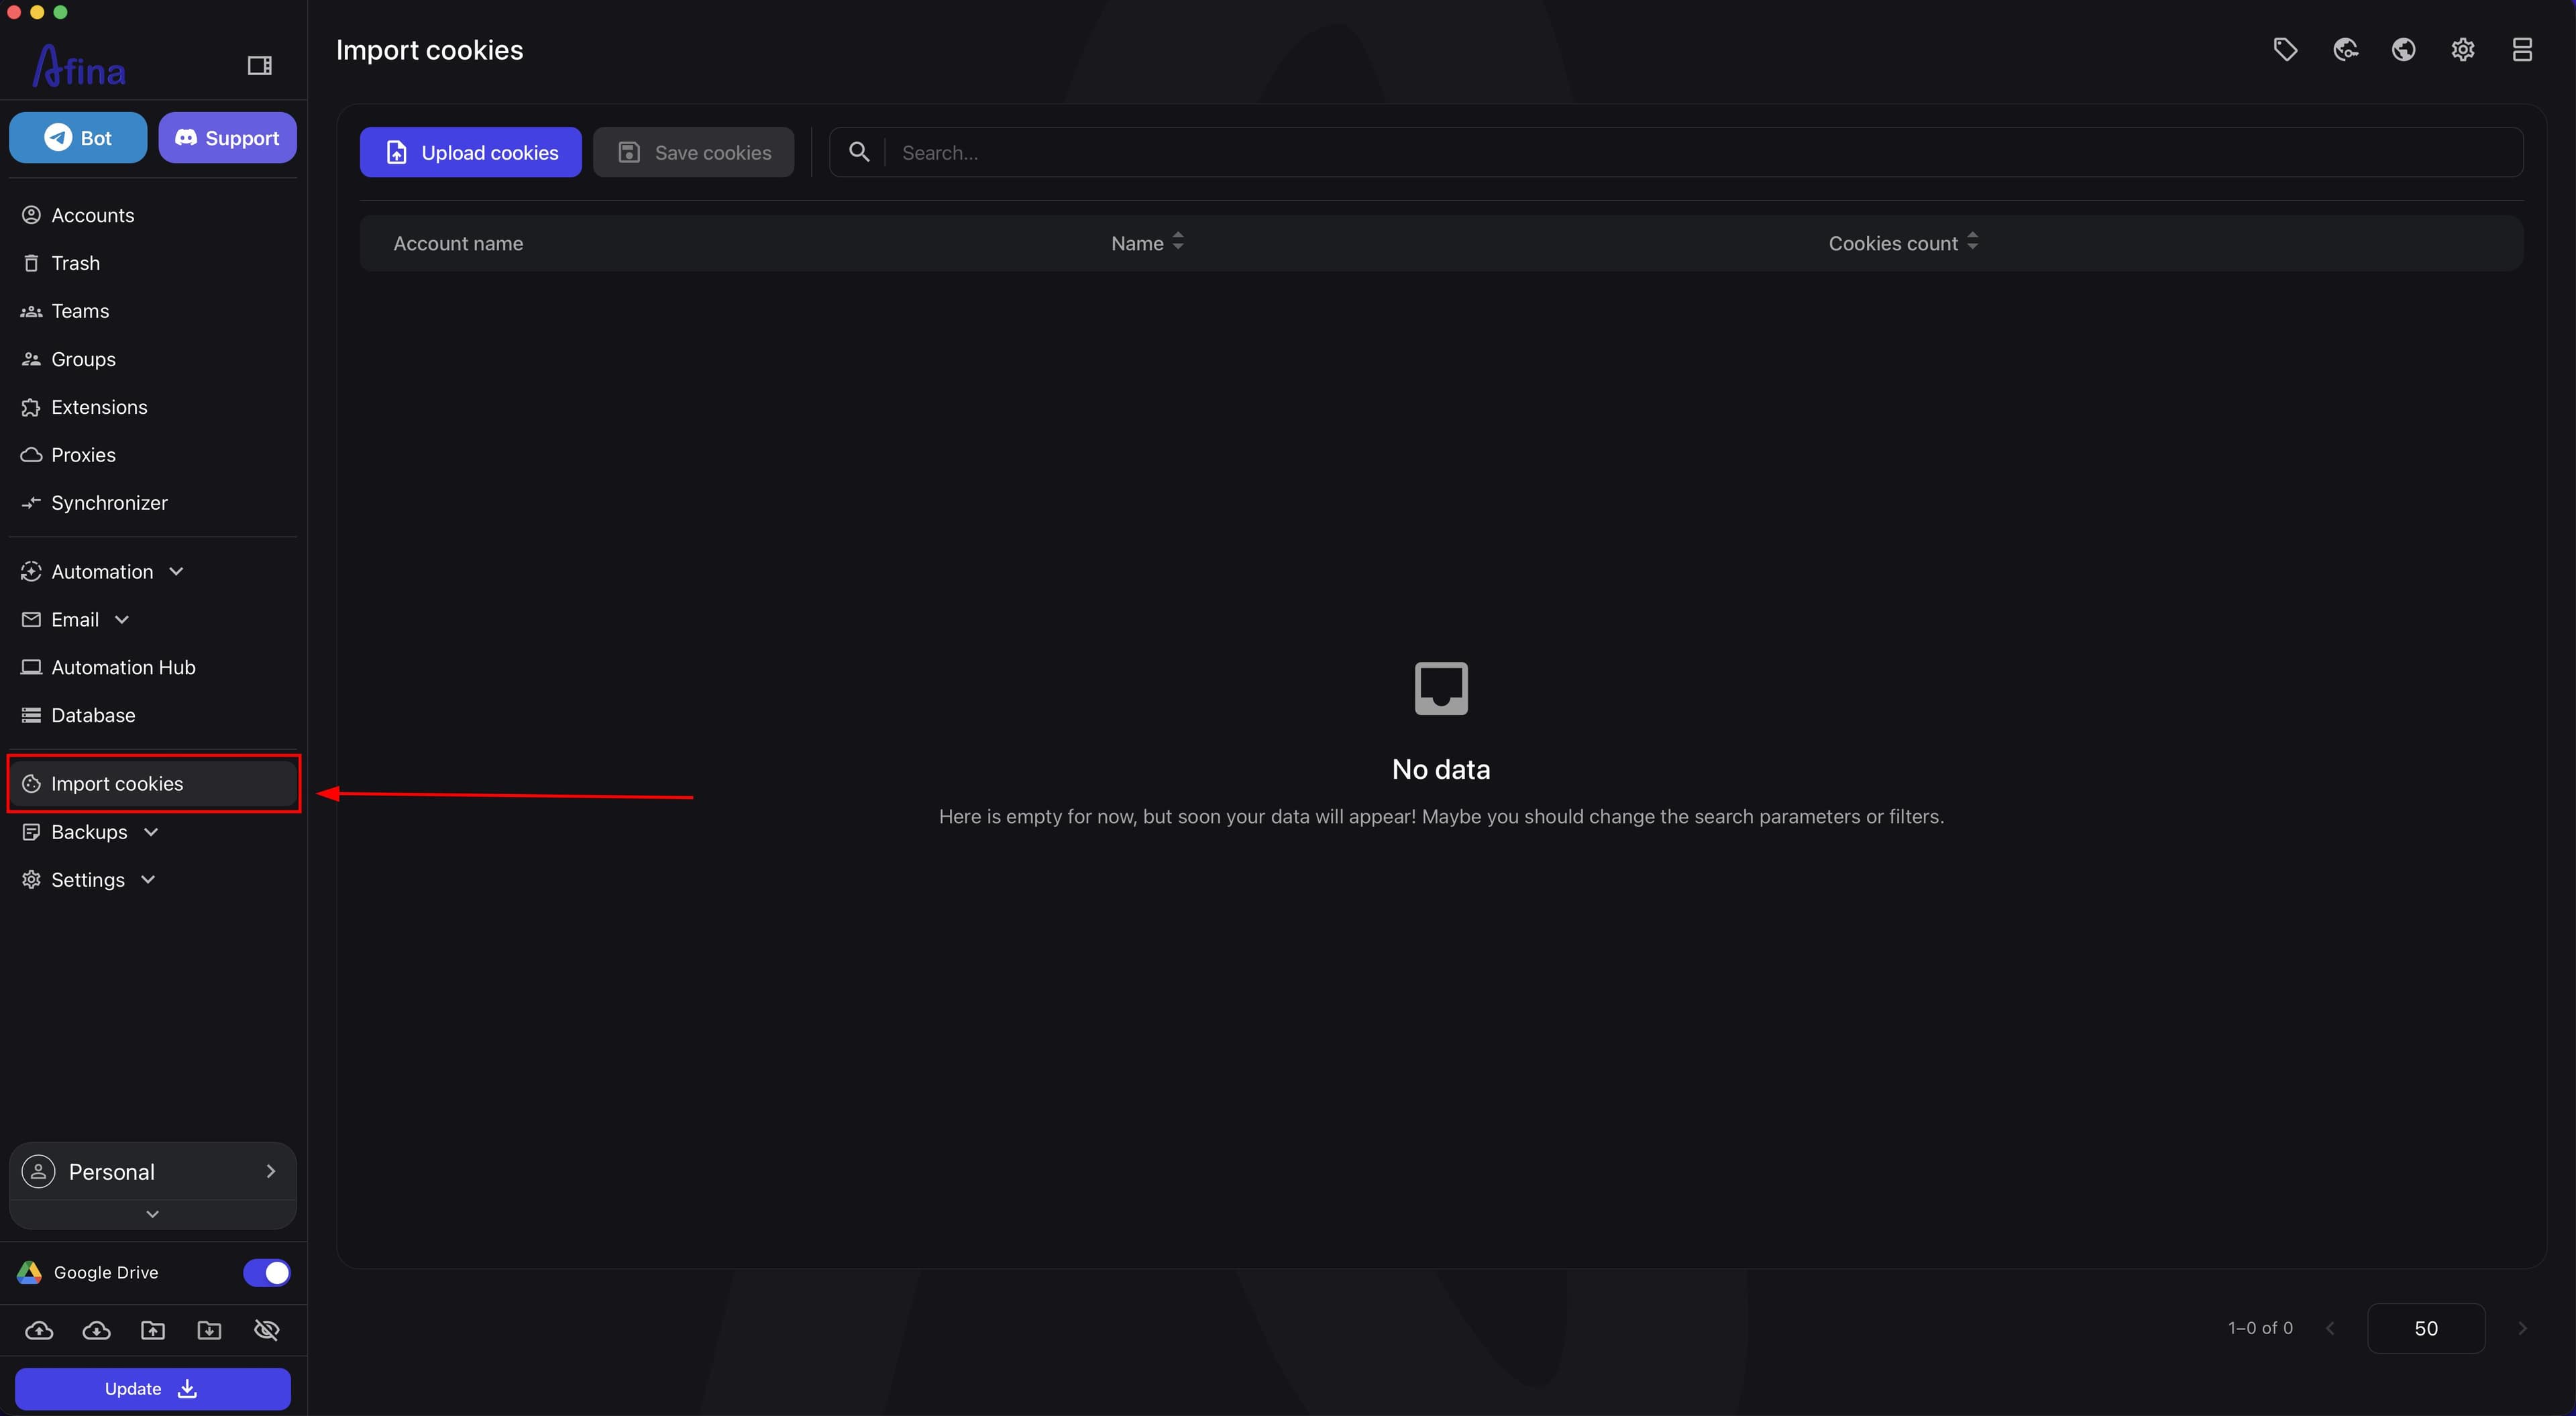Click the Afina logo
2576x1416 pixels.
pyautogui.click(x=79, y=66)
